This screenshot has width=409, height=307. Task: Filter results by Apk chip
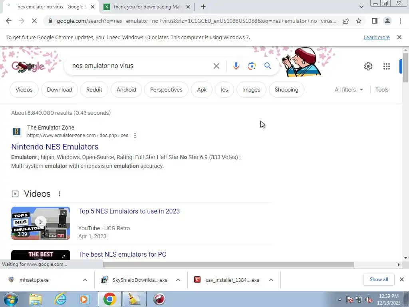click(x=202, y=90)
